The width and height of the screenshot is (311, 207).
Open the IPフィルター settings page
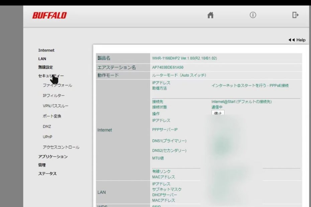[54, 96]
